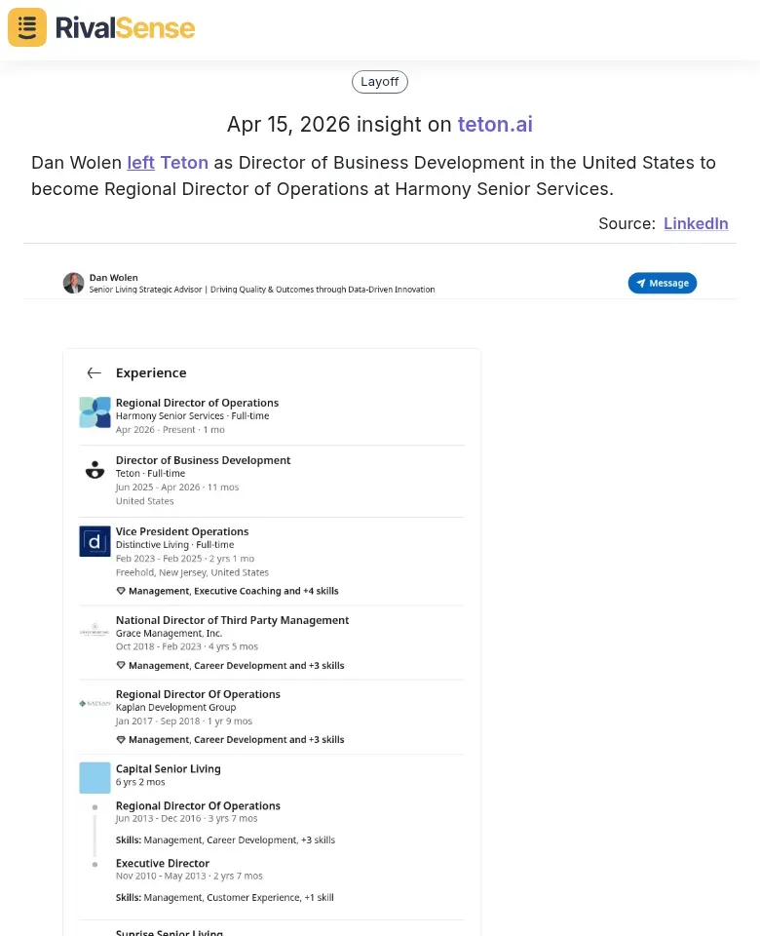760x936 pixels.
Task: Follow the LinkedIn source link
Action: click(696, 223)
